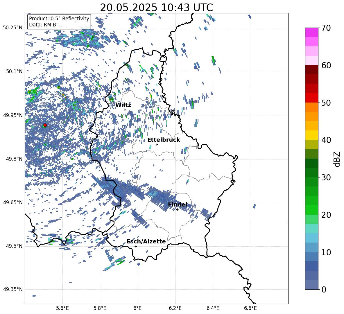
Task: Click the Data: RMIB text
Action: coord(42,25)
